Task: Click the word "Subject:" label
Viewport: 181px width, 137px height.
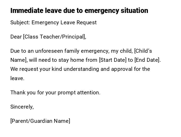Action: coord(20,22)
